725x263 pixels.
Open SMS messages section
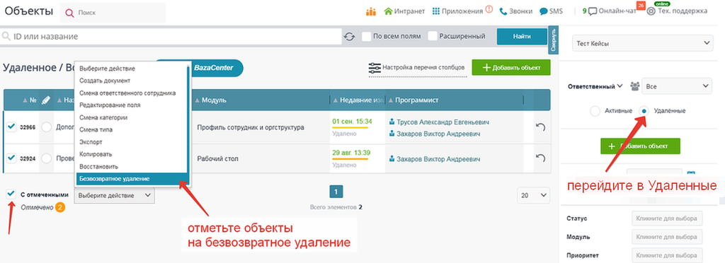[x=551, y=11]
